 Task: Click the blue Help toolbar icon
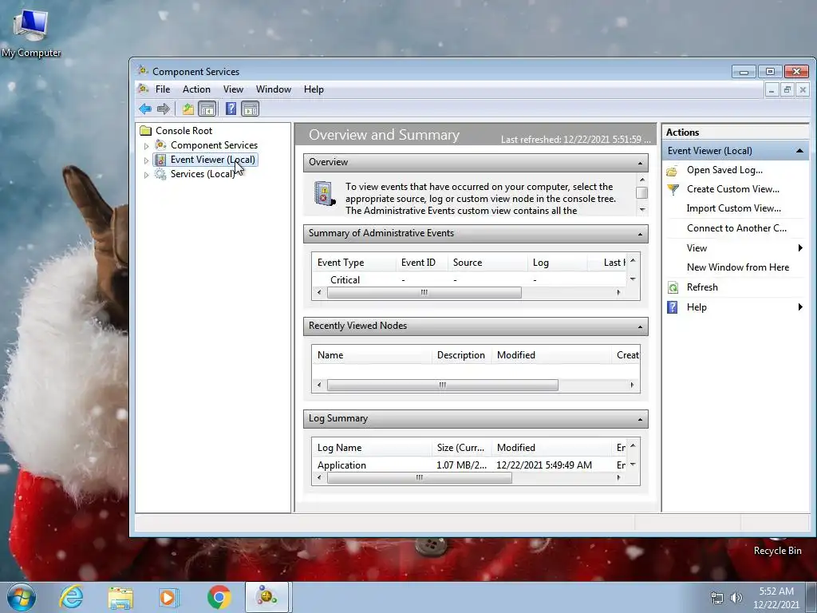click(x=231, y=109)
